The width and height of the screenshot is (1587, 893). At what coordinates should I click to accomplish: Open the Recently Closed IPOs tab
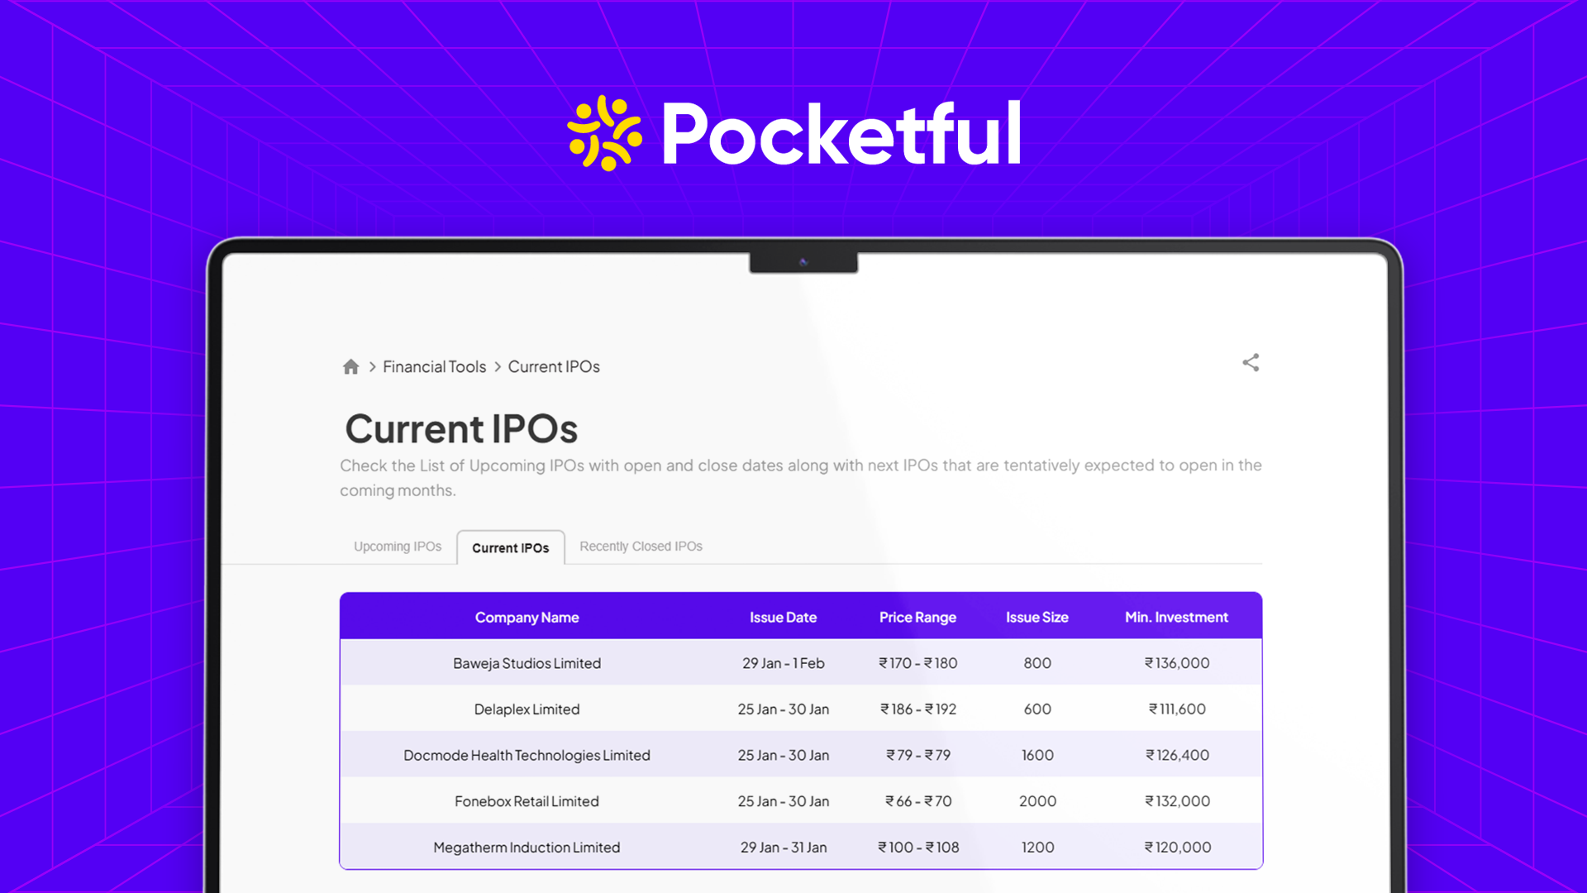coord(640,546)
